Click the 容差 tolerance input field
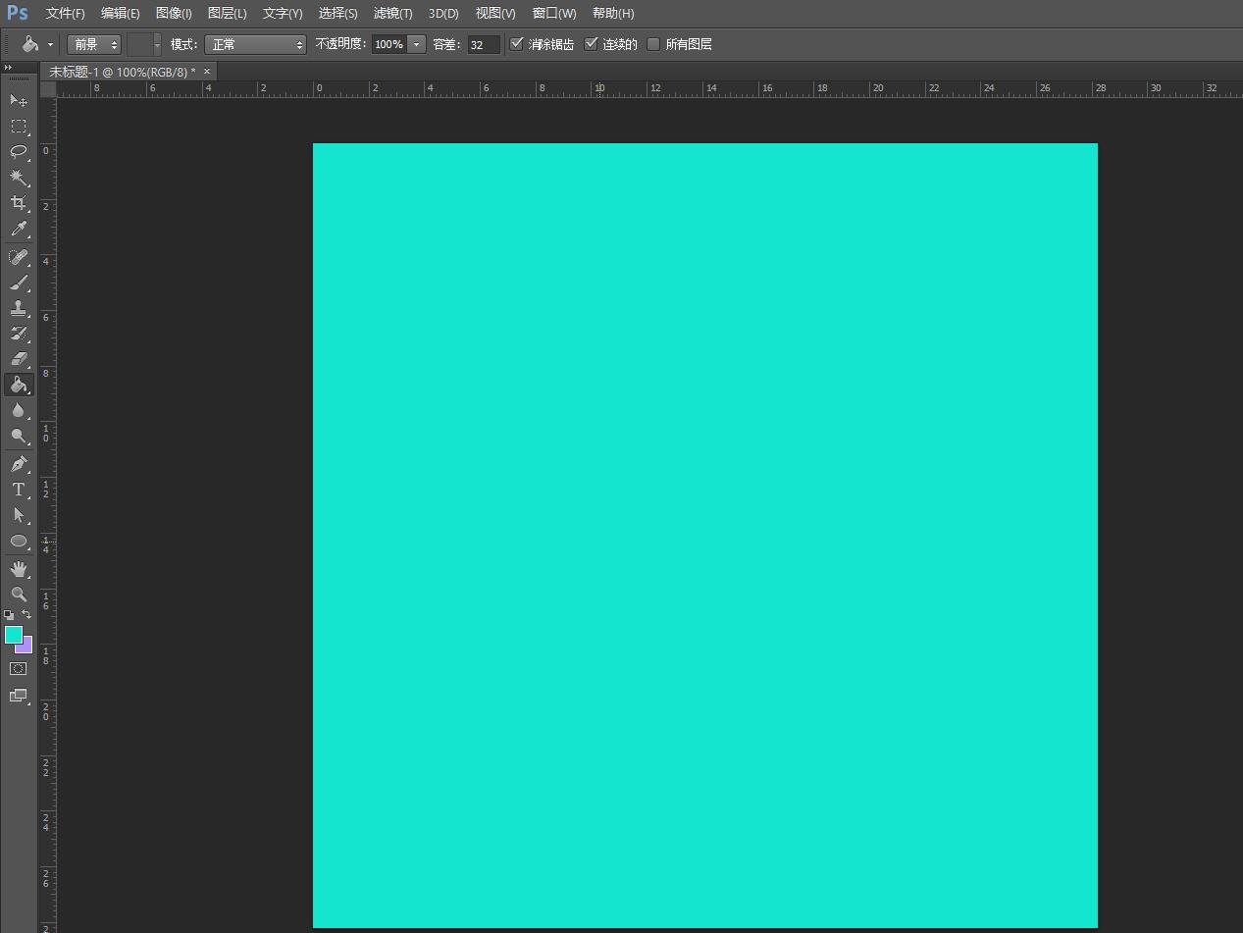This screenshot has width=1243, height=933. coord(483,44)
